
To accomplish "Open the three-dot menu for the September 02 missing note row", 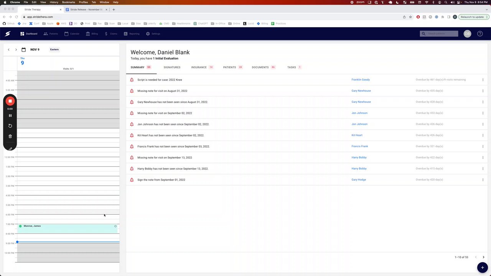I will click(x=483, y=113).
